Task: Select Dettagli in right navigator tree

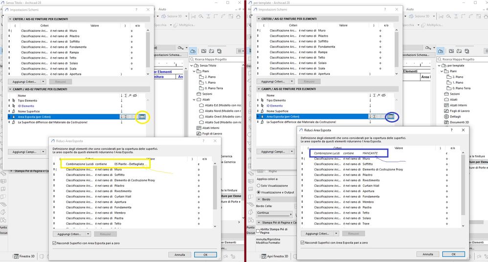Action: point(455,117)
